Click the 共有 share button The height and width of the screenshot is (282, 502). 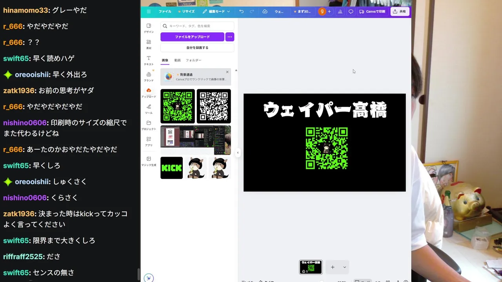tap(399, 11)
